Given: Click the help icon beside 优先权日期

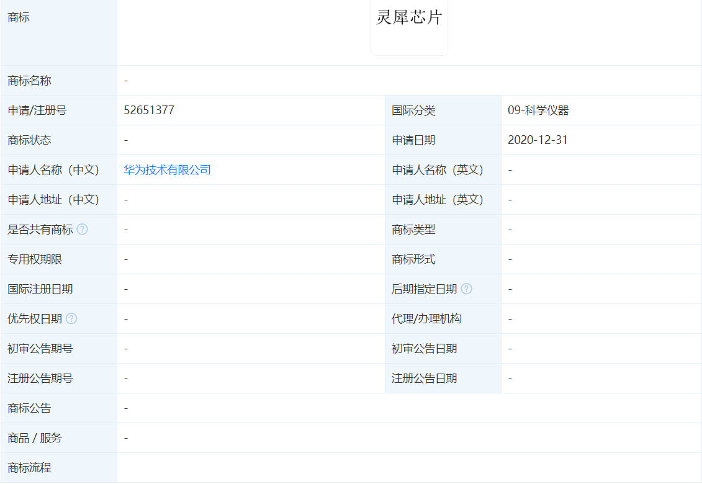Looking at the screenshot, I should tap(71, 318).
